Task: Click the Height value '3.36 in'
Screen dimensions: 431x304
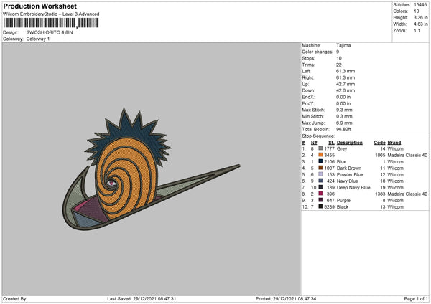Action: click(x=421, y=17)
